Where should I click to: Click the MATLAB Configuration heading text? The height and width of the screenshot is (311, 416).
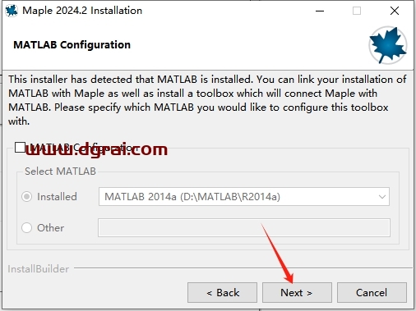pyautogui.click(x=72, y=44)
